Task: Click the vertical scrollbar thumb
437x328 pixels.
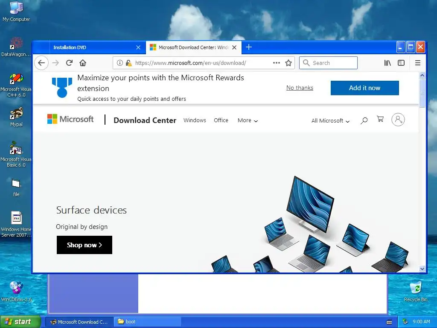Action: pyautogui.click(x=422, y=93)
